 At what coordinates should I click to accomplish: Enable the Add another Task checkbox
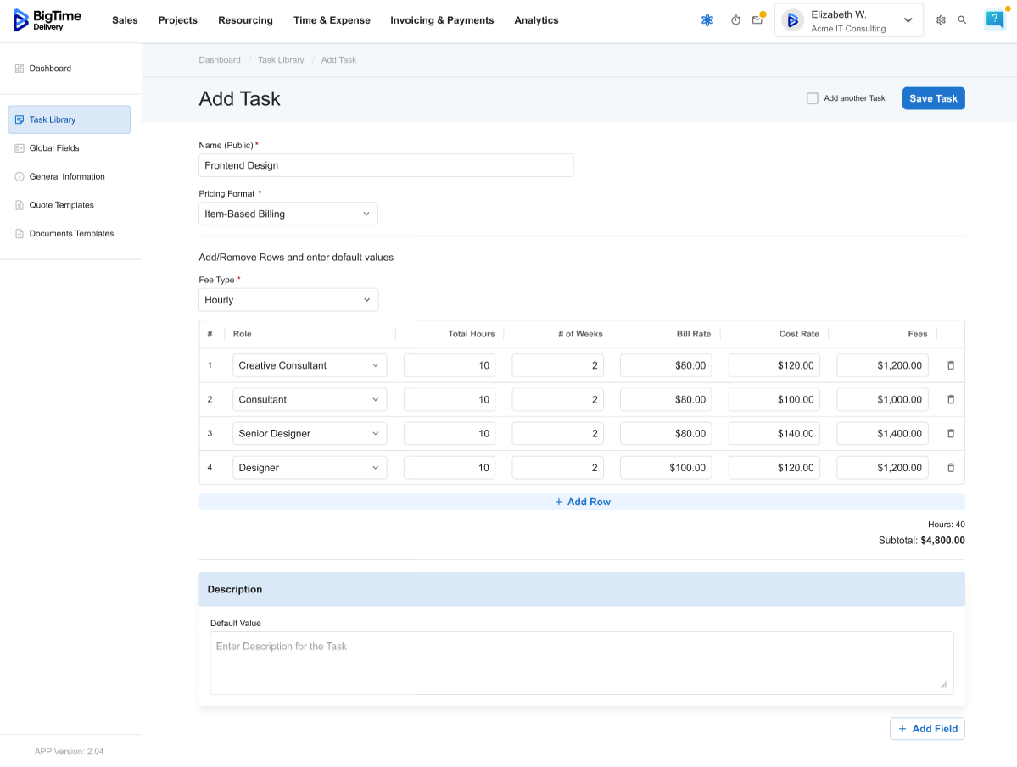pyautogui.click(x=813, y=98)
